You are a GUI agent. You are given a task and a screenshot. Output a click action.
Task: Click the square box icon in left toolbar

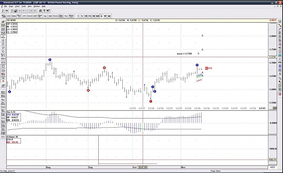coord(3,66)
